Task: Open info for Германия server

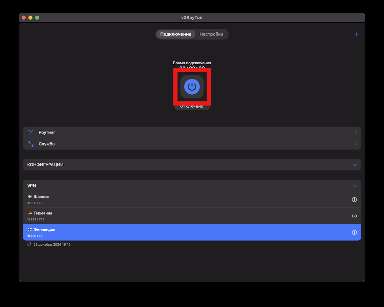Action: pyautogui.click(x=354, y=216)
